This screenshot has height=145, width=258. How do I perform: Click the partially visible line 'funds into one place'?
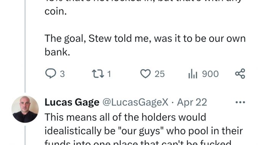click(x=138, y=143)
